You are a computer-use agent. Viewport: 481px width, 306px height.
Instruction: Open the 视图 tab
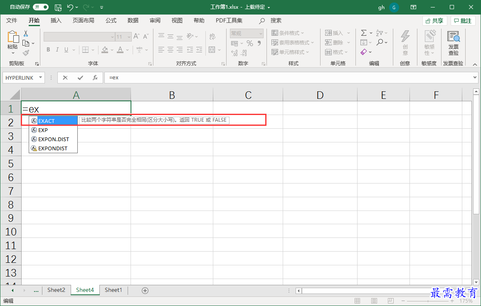coord(177,20)
